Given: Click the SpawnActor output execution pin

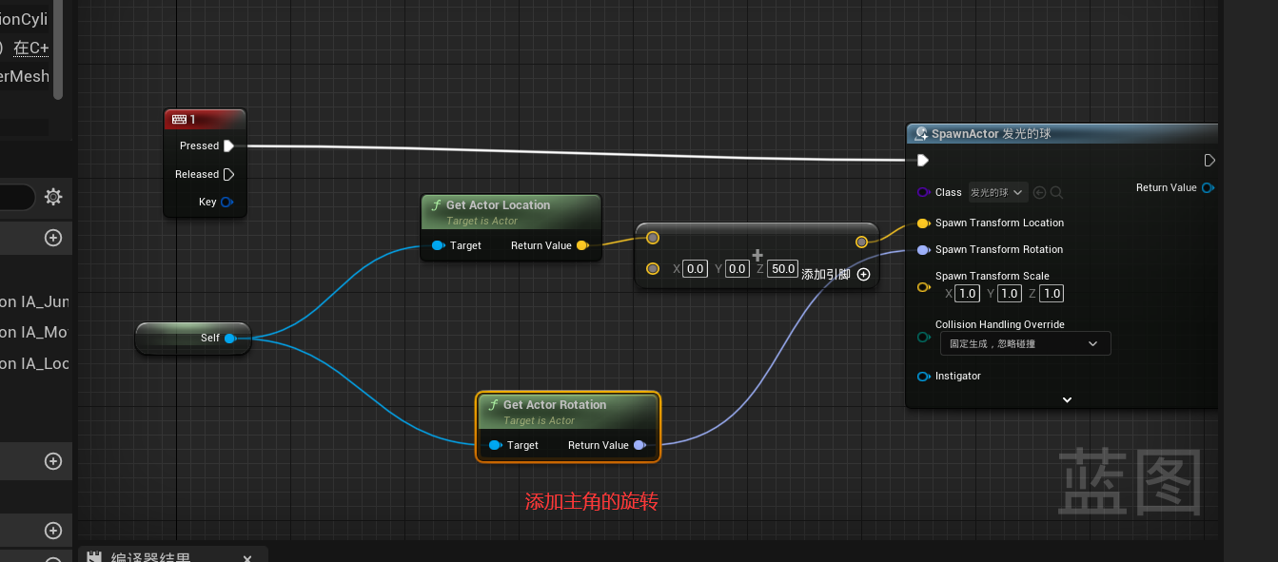Looking at the screenshot, I should coord(1209,160).
